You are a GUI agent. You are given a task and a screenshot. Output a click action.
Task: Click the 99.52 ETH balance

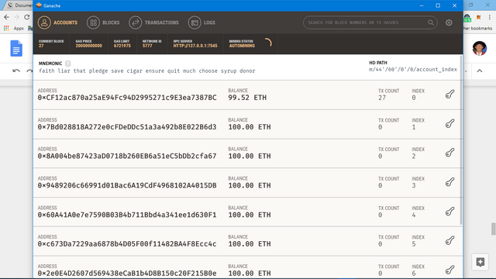(x=247, y=98)
